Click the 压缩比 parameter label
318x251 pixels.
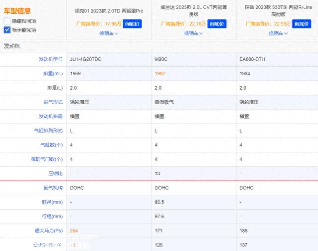(55, 174)
